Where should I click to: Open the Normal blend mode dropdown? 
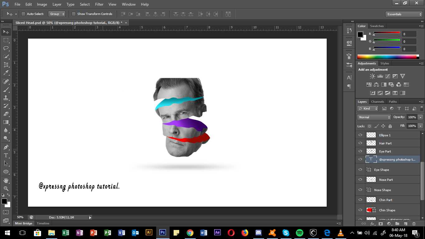[373, 117]
